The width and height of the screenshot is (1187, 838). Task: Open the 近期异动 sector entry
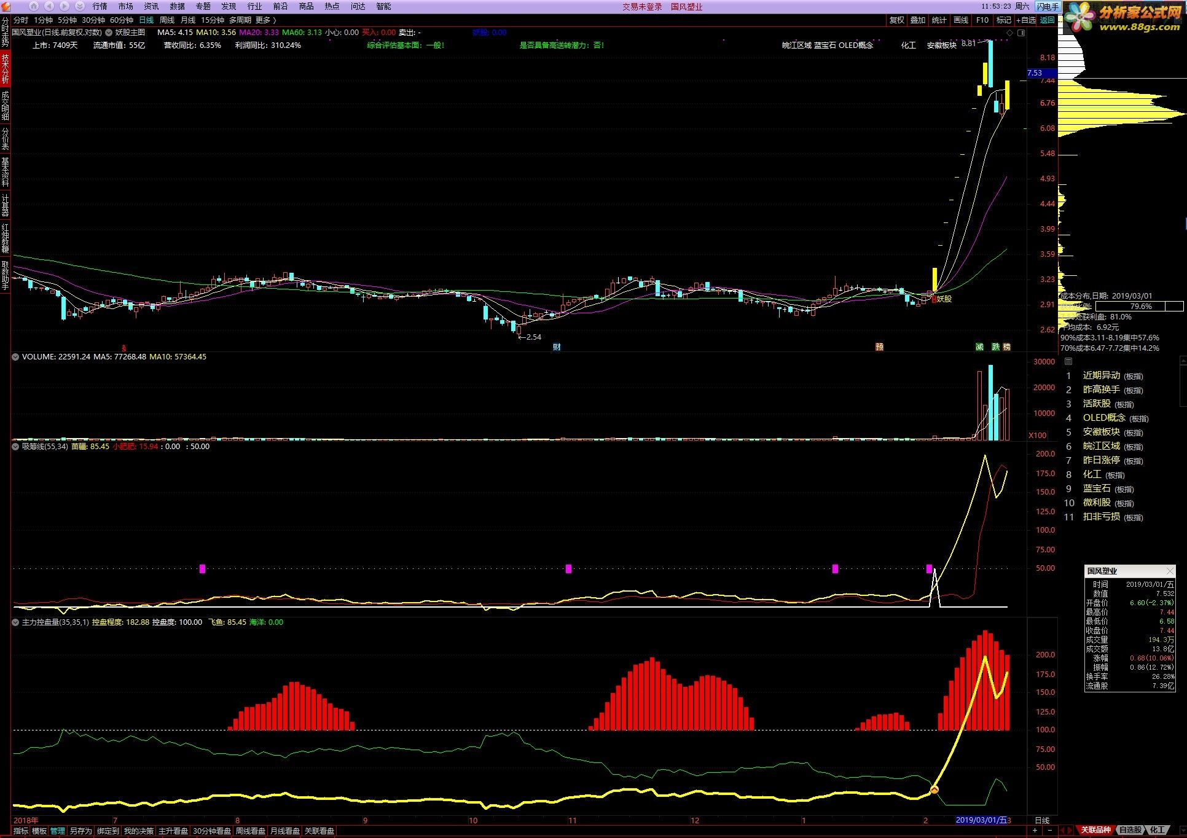point(1113,375)
